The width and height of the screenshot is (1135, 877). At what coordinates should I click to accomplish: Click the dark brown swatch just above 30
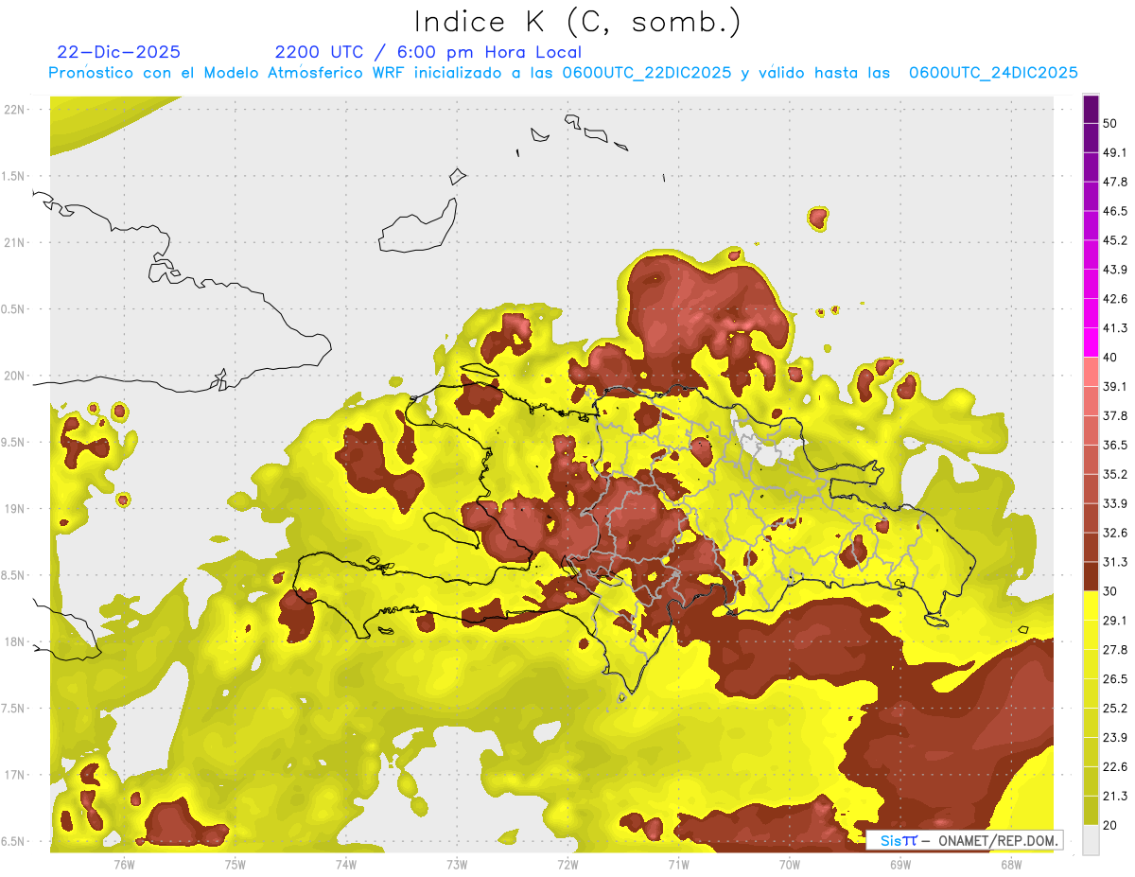point(1091,576)
